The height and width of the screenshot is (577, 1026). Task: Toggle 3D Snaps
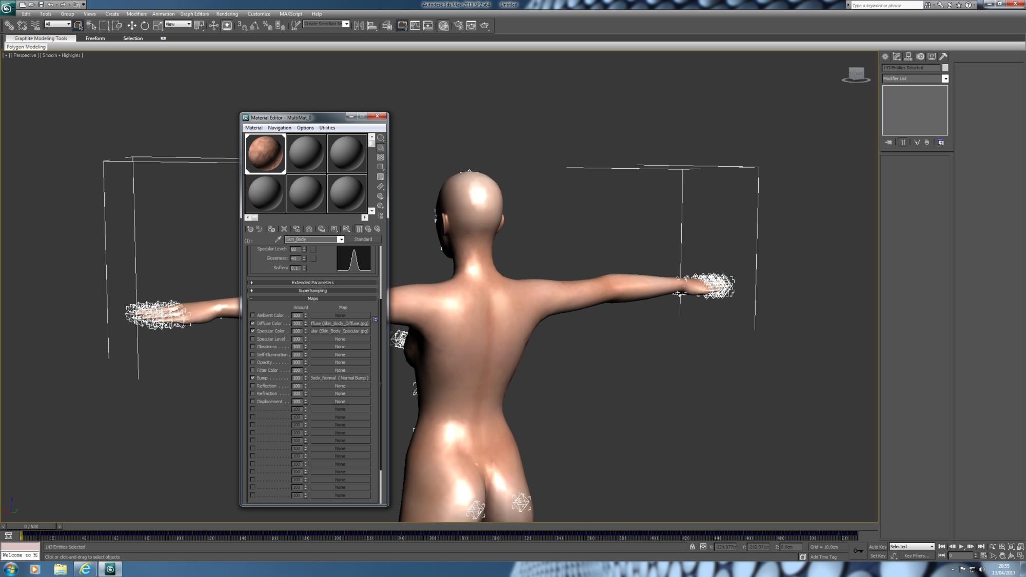click(x=242, y=25)
